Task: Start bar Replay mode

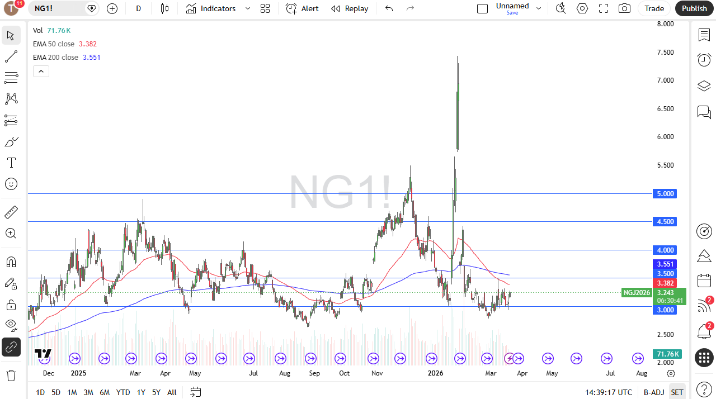Action: click(x=350, y=8)
